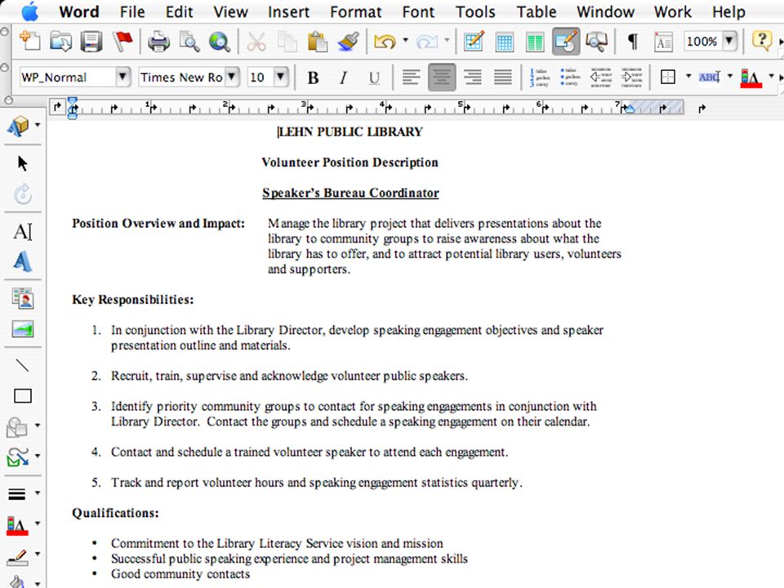
Task: Click the Undo arrow icon
Action: tap(385, 41)
